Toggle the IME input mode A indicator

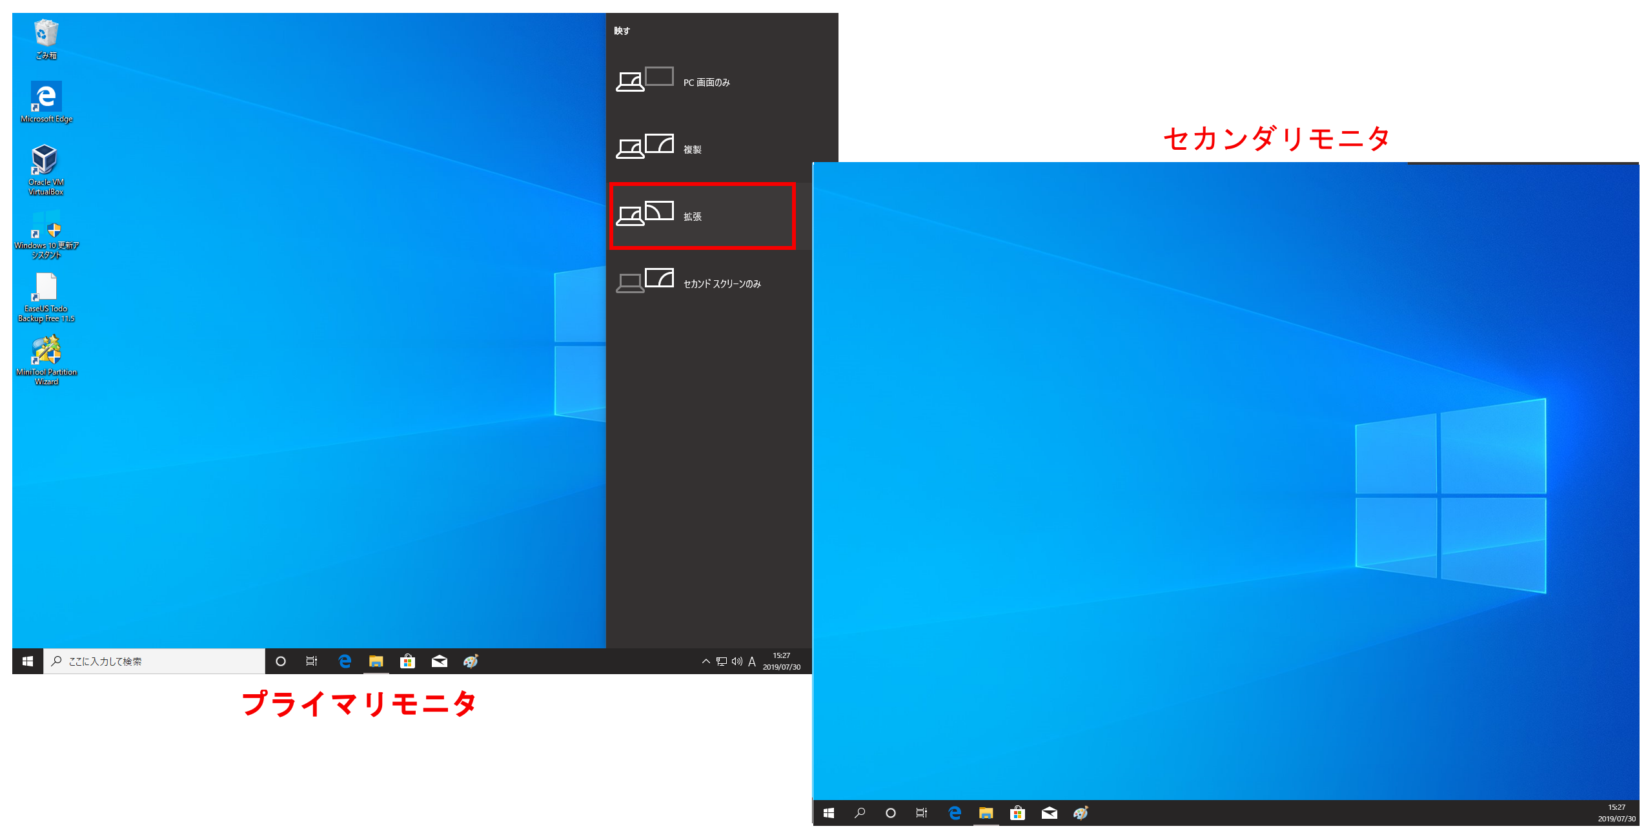[752, 661]
